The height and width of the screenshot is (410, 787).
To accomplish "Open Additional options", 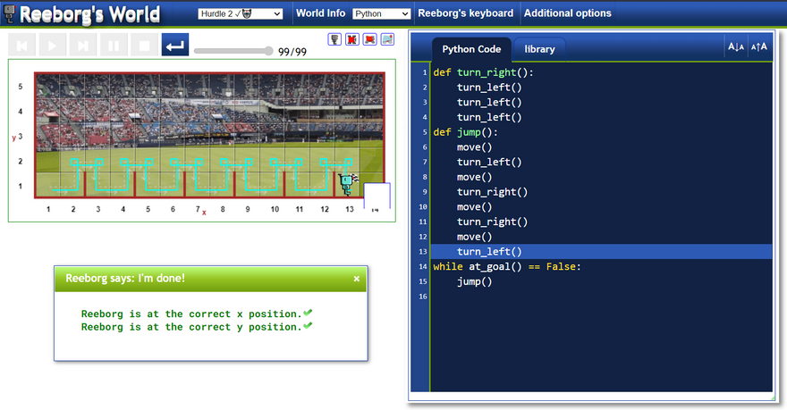I will [x=567, y=13].
